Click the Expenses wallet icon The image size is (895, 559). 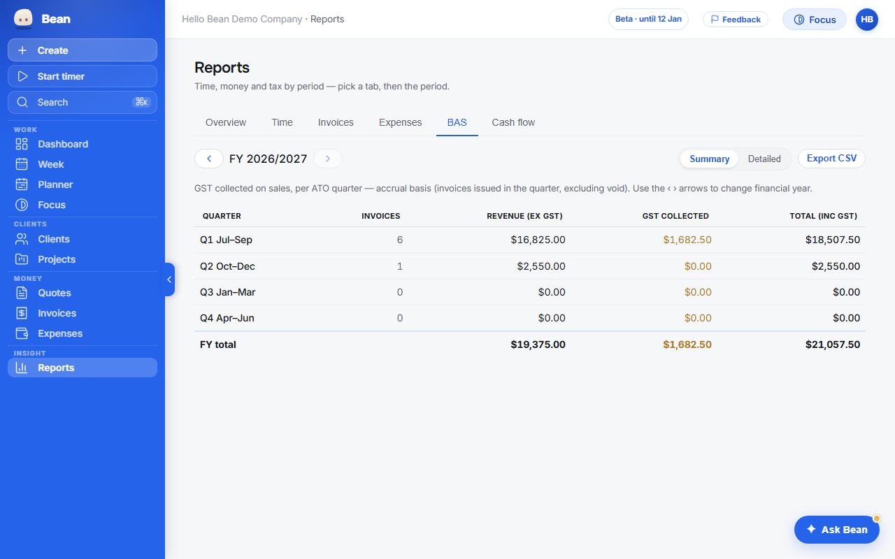pos(22,333)
